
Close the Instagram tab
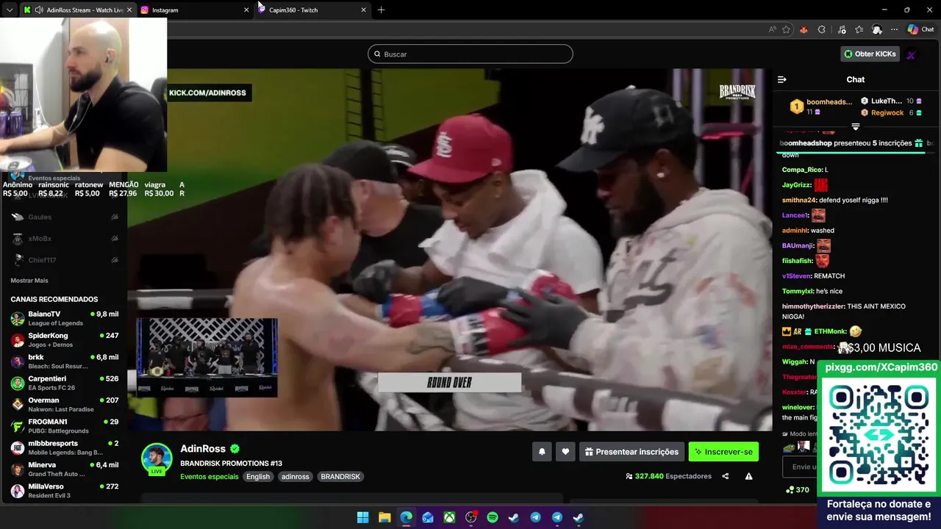coord(246,10)
